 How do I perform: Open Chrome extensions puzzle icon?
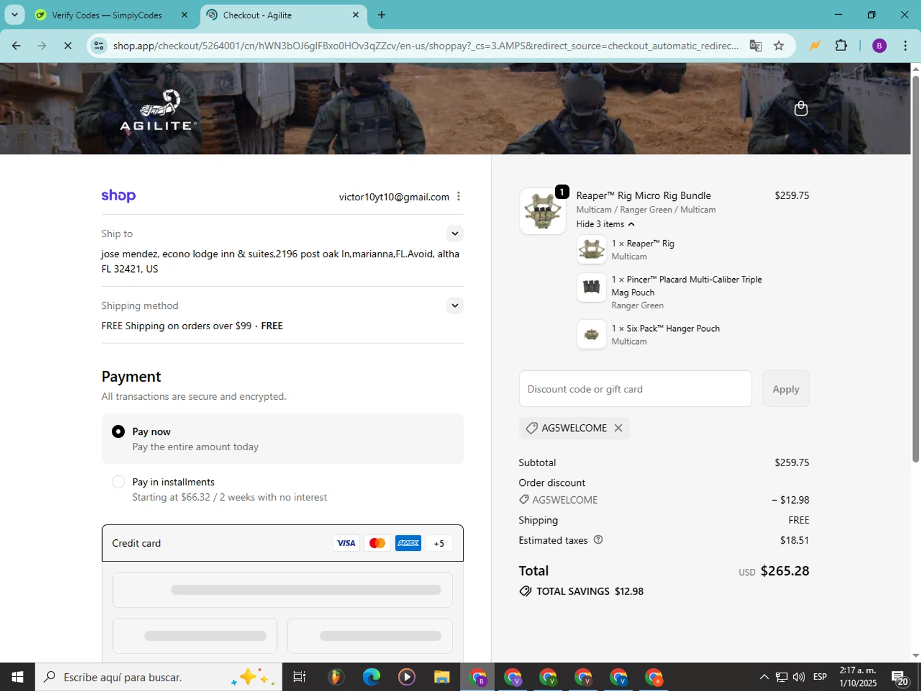[x=841, y=46]
